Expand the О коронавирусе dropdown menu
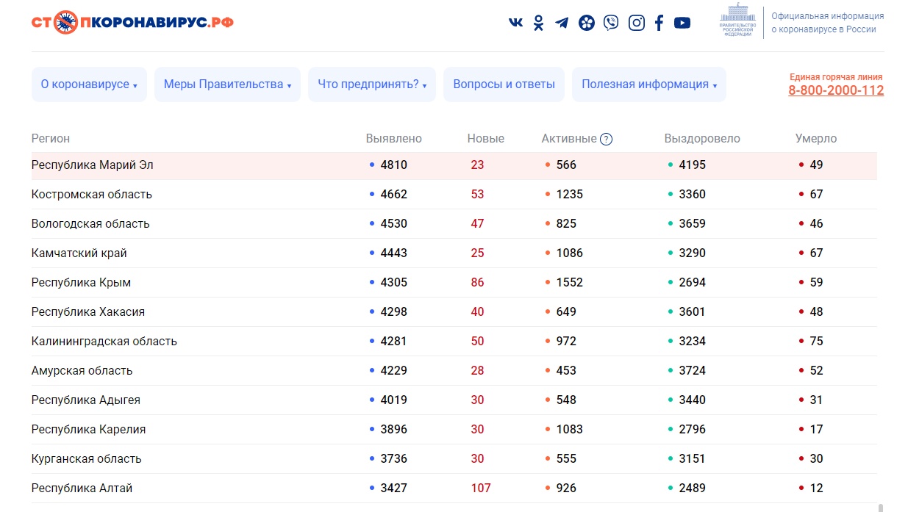 89,84
